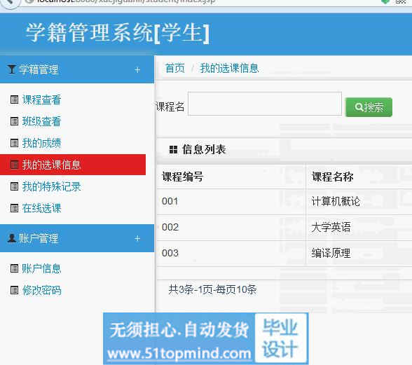This screenshot has width=412, height=365.
Task: Go to 首页 breadcrumb link
Action: click(x=175, y=69)
